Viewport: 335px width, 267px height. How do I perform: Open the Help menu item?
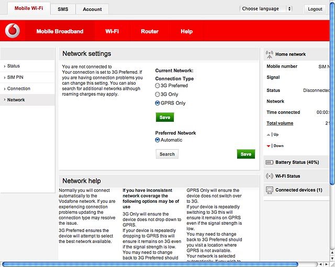tap(186, 31)
